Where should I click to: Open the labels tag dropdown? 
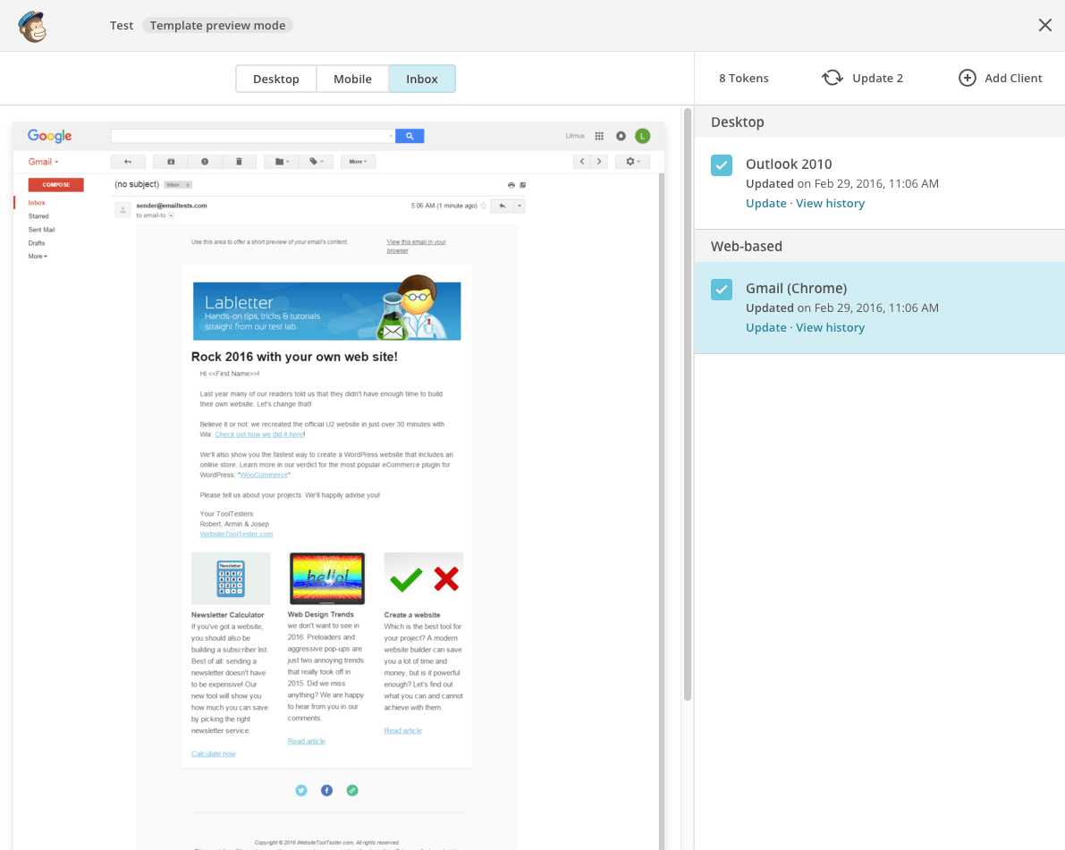(316, 162)
